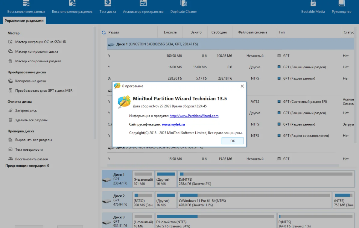
Task: Select C:Windows 11 Pro partition bar in the disk map
Action: (x=254, y=200)
